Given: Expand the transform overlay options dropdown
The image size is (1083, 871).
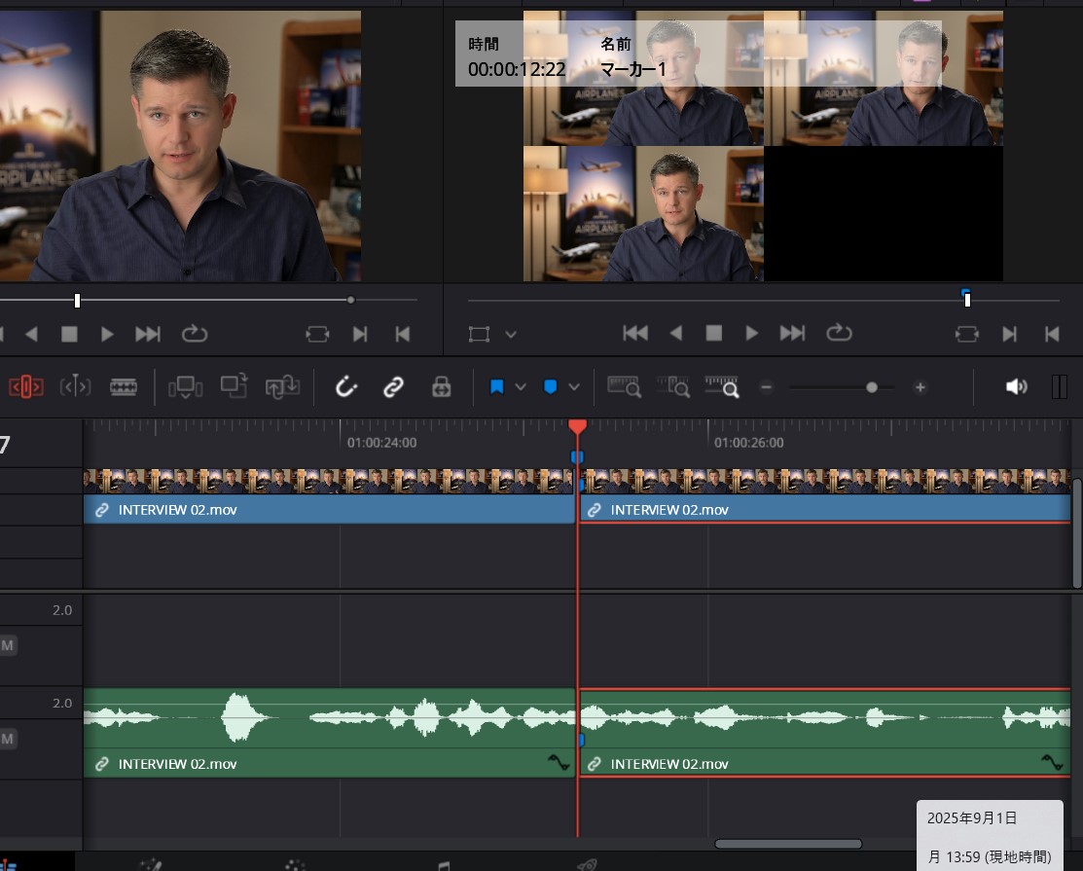Looking at the screenshot, I should pyautogui.click(x=511, y=335).
